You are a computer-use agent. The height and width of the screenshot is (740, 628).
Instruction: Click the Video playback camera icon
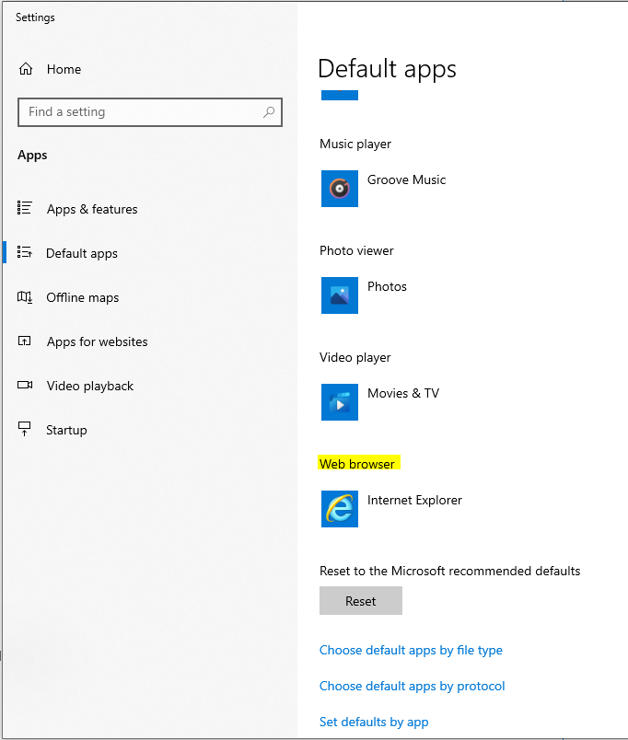tap(25, 385)
